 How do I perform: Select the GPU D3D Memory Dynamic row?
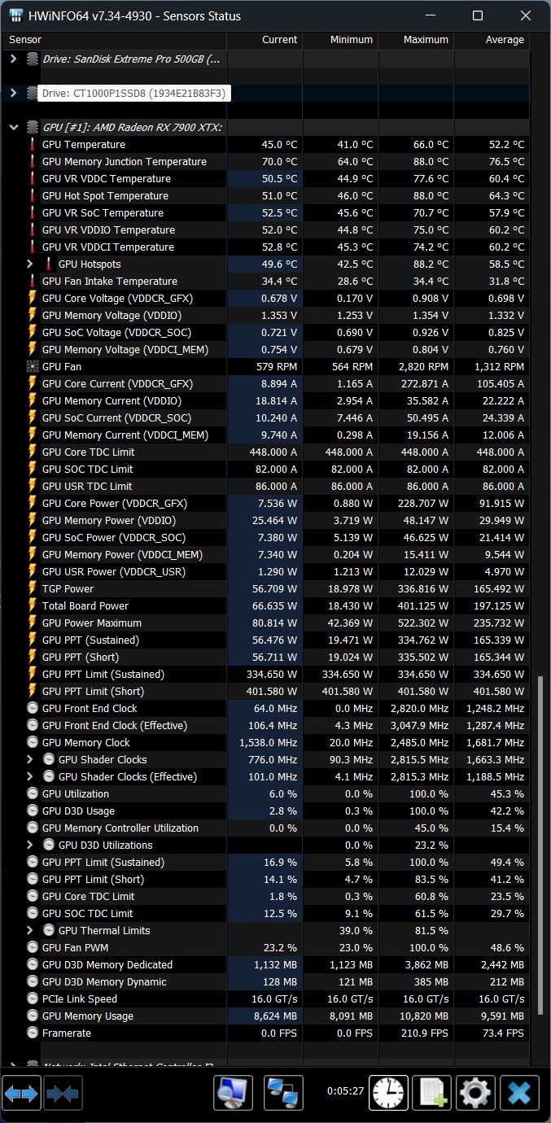click(265, 981)
